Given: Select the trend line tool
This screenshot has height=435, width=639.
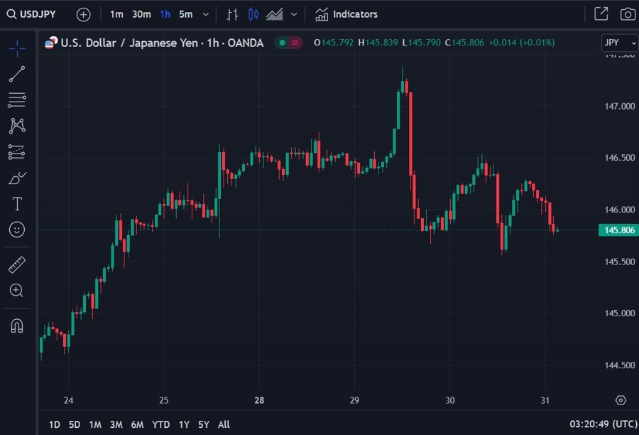Looking at the screenshot, I should coord(17,74).
